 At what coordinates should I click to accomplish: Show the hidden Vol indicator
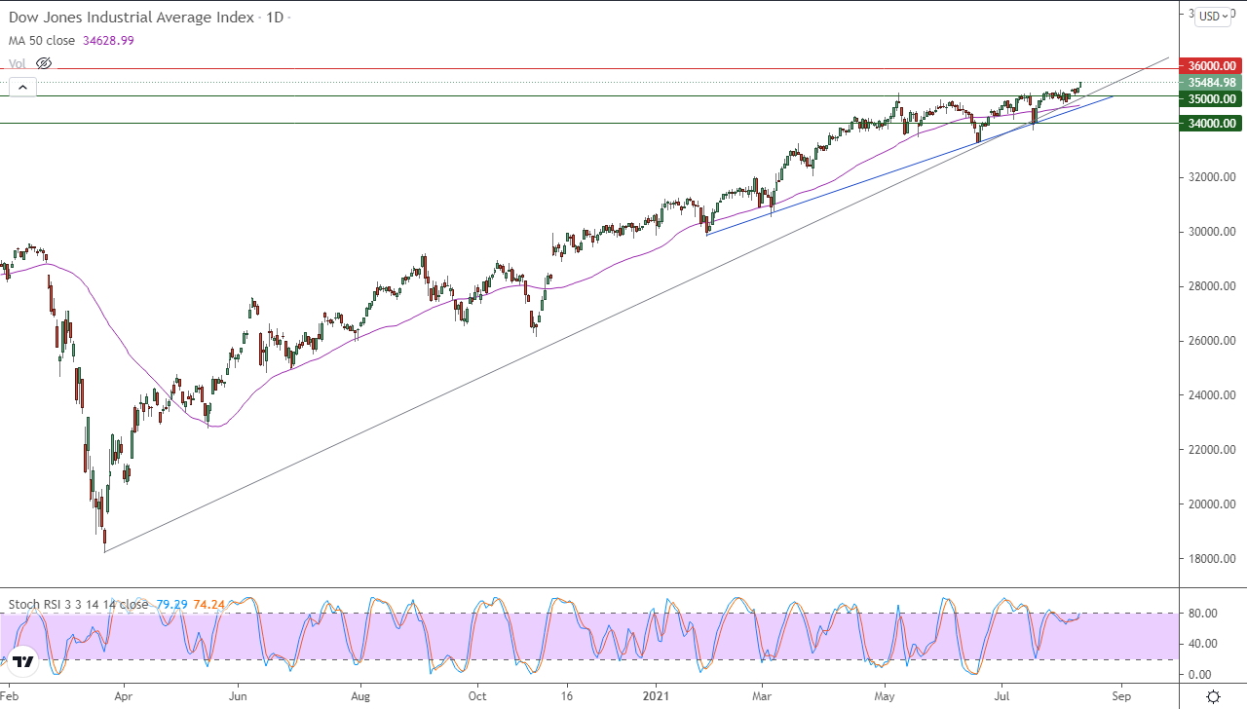(44, 63)
